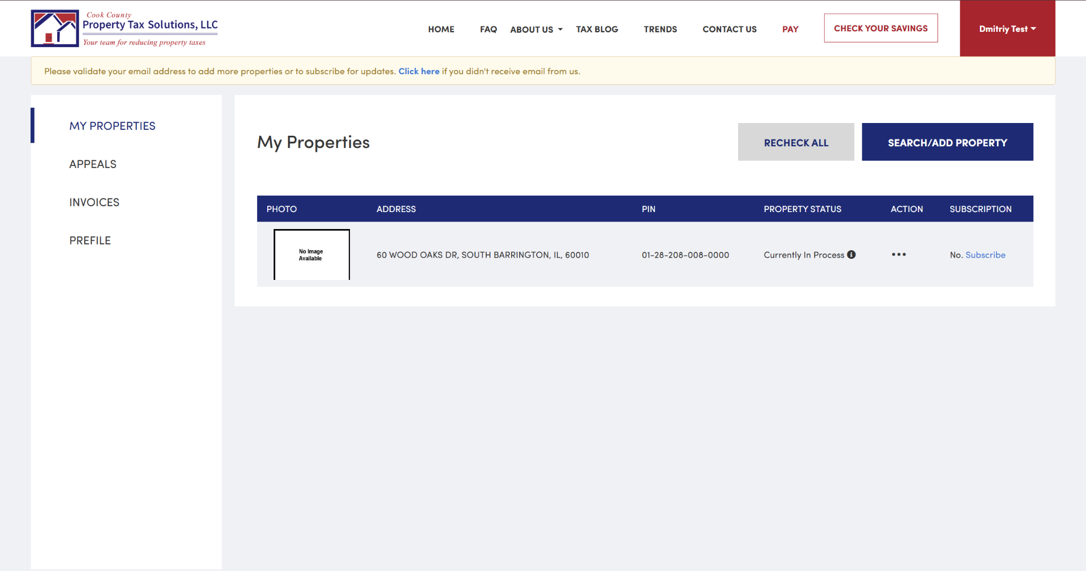This screenshot has height=571, width=1086.
Task: Click the PAY link in the nav
Action: pos(790,29)
